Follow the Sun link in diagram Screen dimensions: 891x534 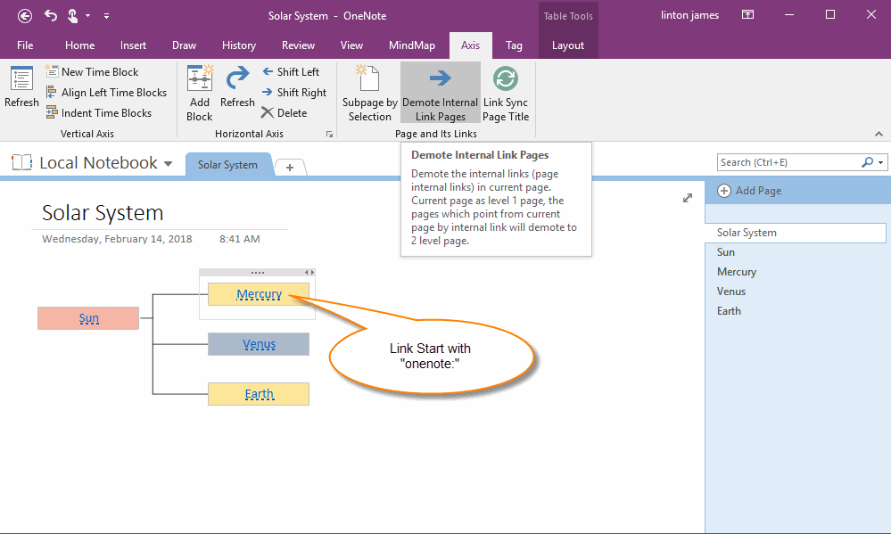click(x=89, y=318)
